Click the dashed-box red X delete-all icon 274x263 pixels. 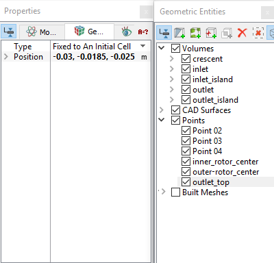click(x=258, y=33)
